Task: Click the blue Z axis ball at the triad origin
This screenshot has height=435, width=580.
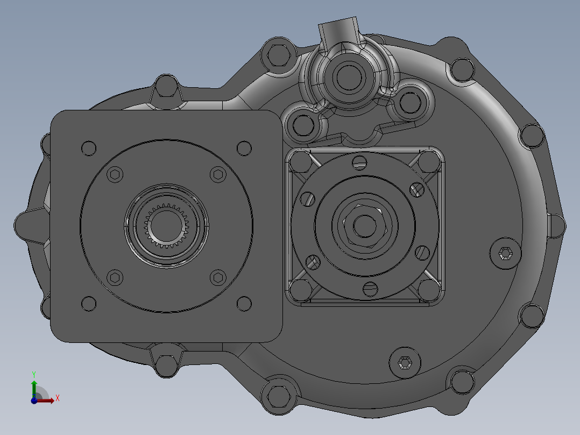Action: 34,401
